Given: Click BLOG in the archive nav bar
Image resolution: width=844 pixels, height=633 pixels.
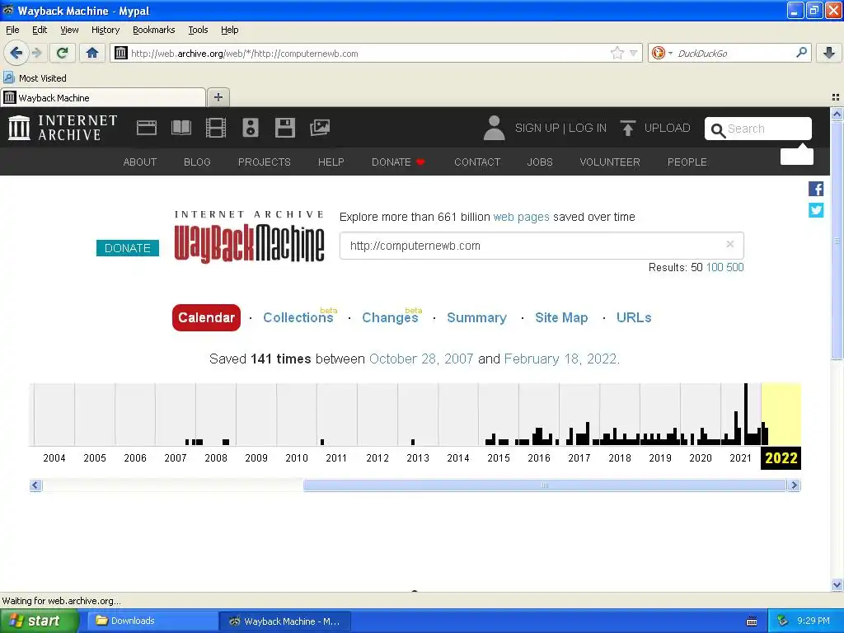Looking at the screenshot, I should point(197,162).
